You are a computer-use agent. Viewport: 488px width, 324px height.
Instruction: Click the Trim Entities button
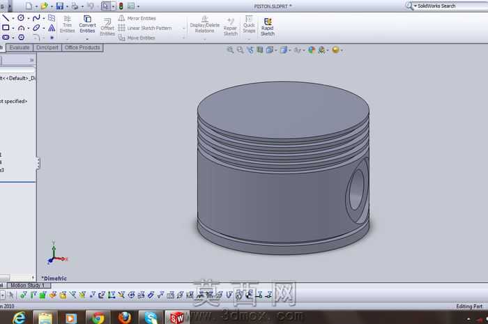[67, 24]
